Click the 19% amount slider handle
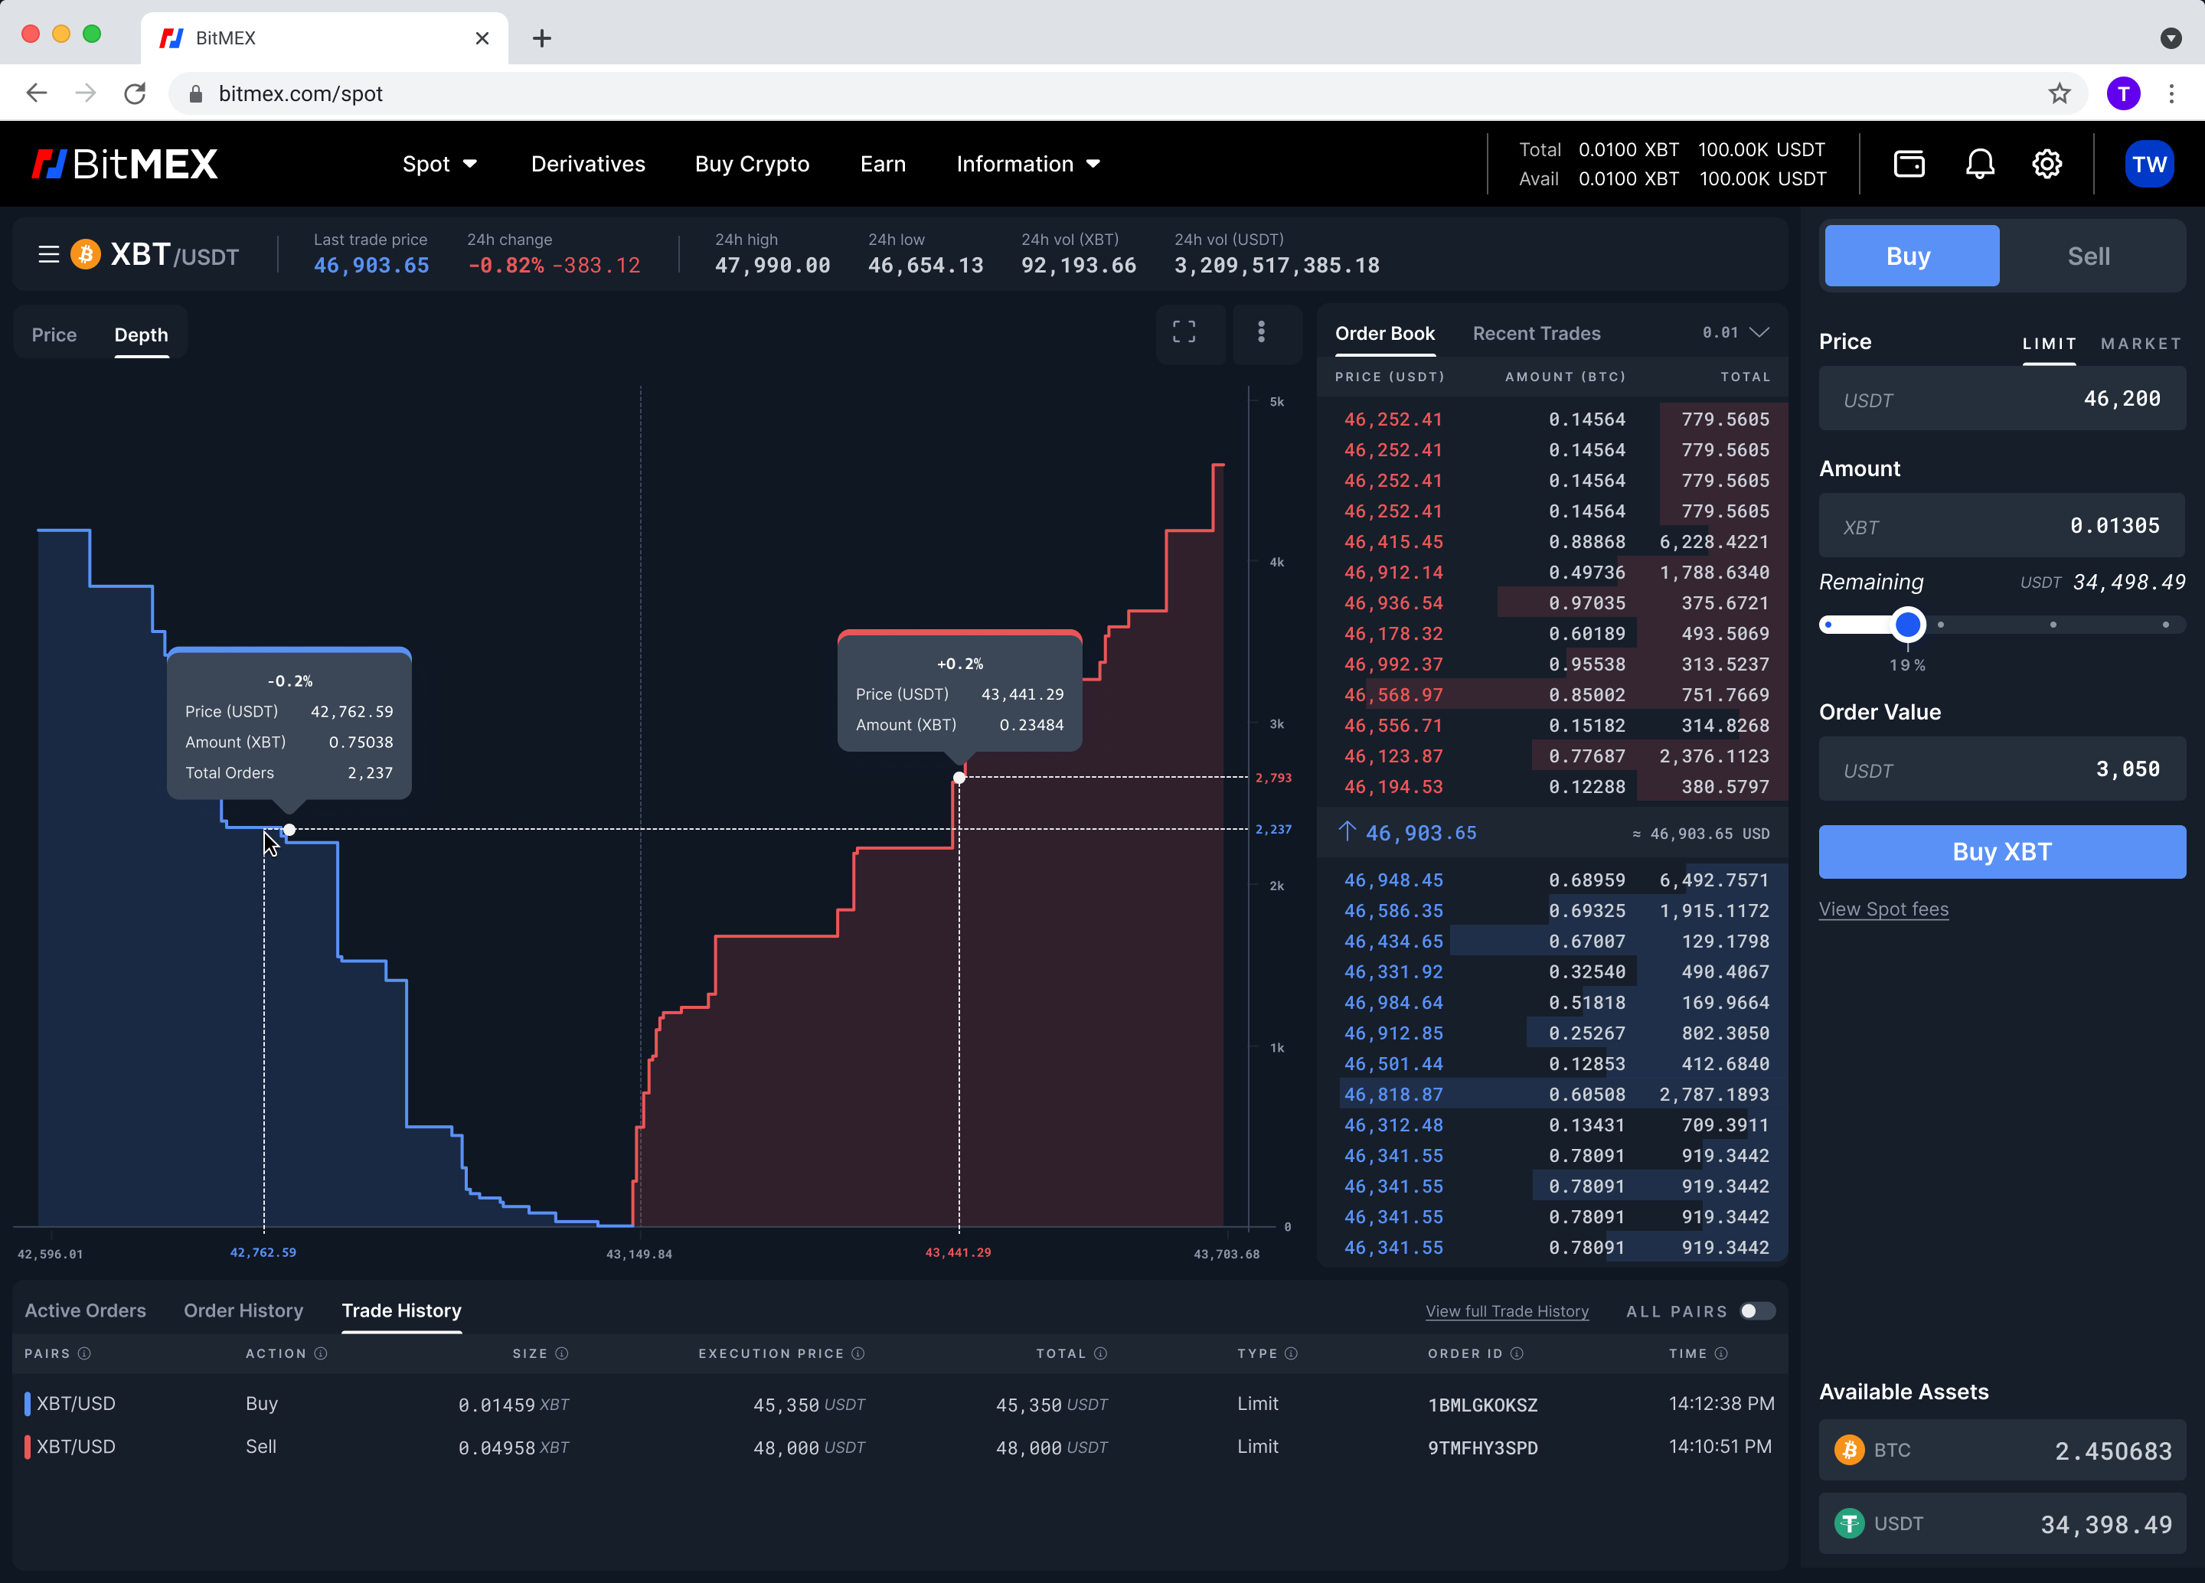Image resolution: width=2205 pixels, height=1583 pixels. coord(1907,624)
